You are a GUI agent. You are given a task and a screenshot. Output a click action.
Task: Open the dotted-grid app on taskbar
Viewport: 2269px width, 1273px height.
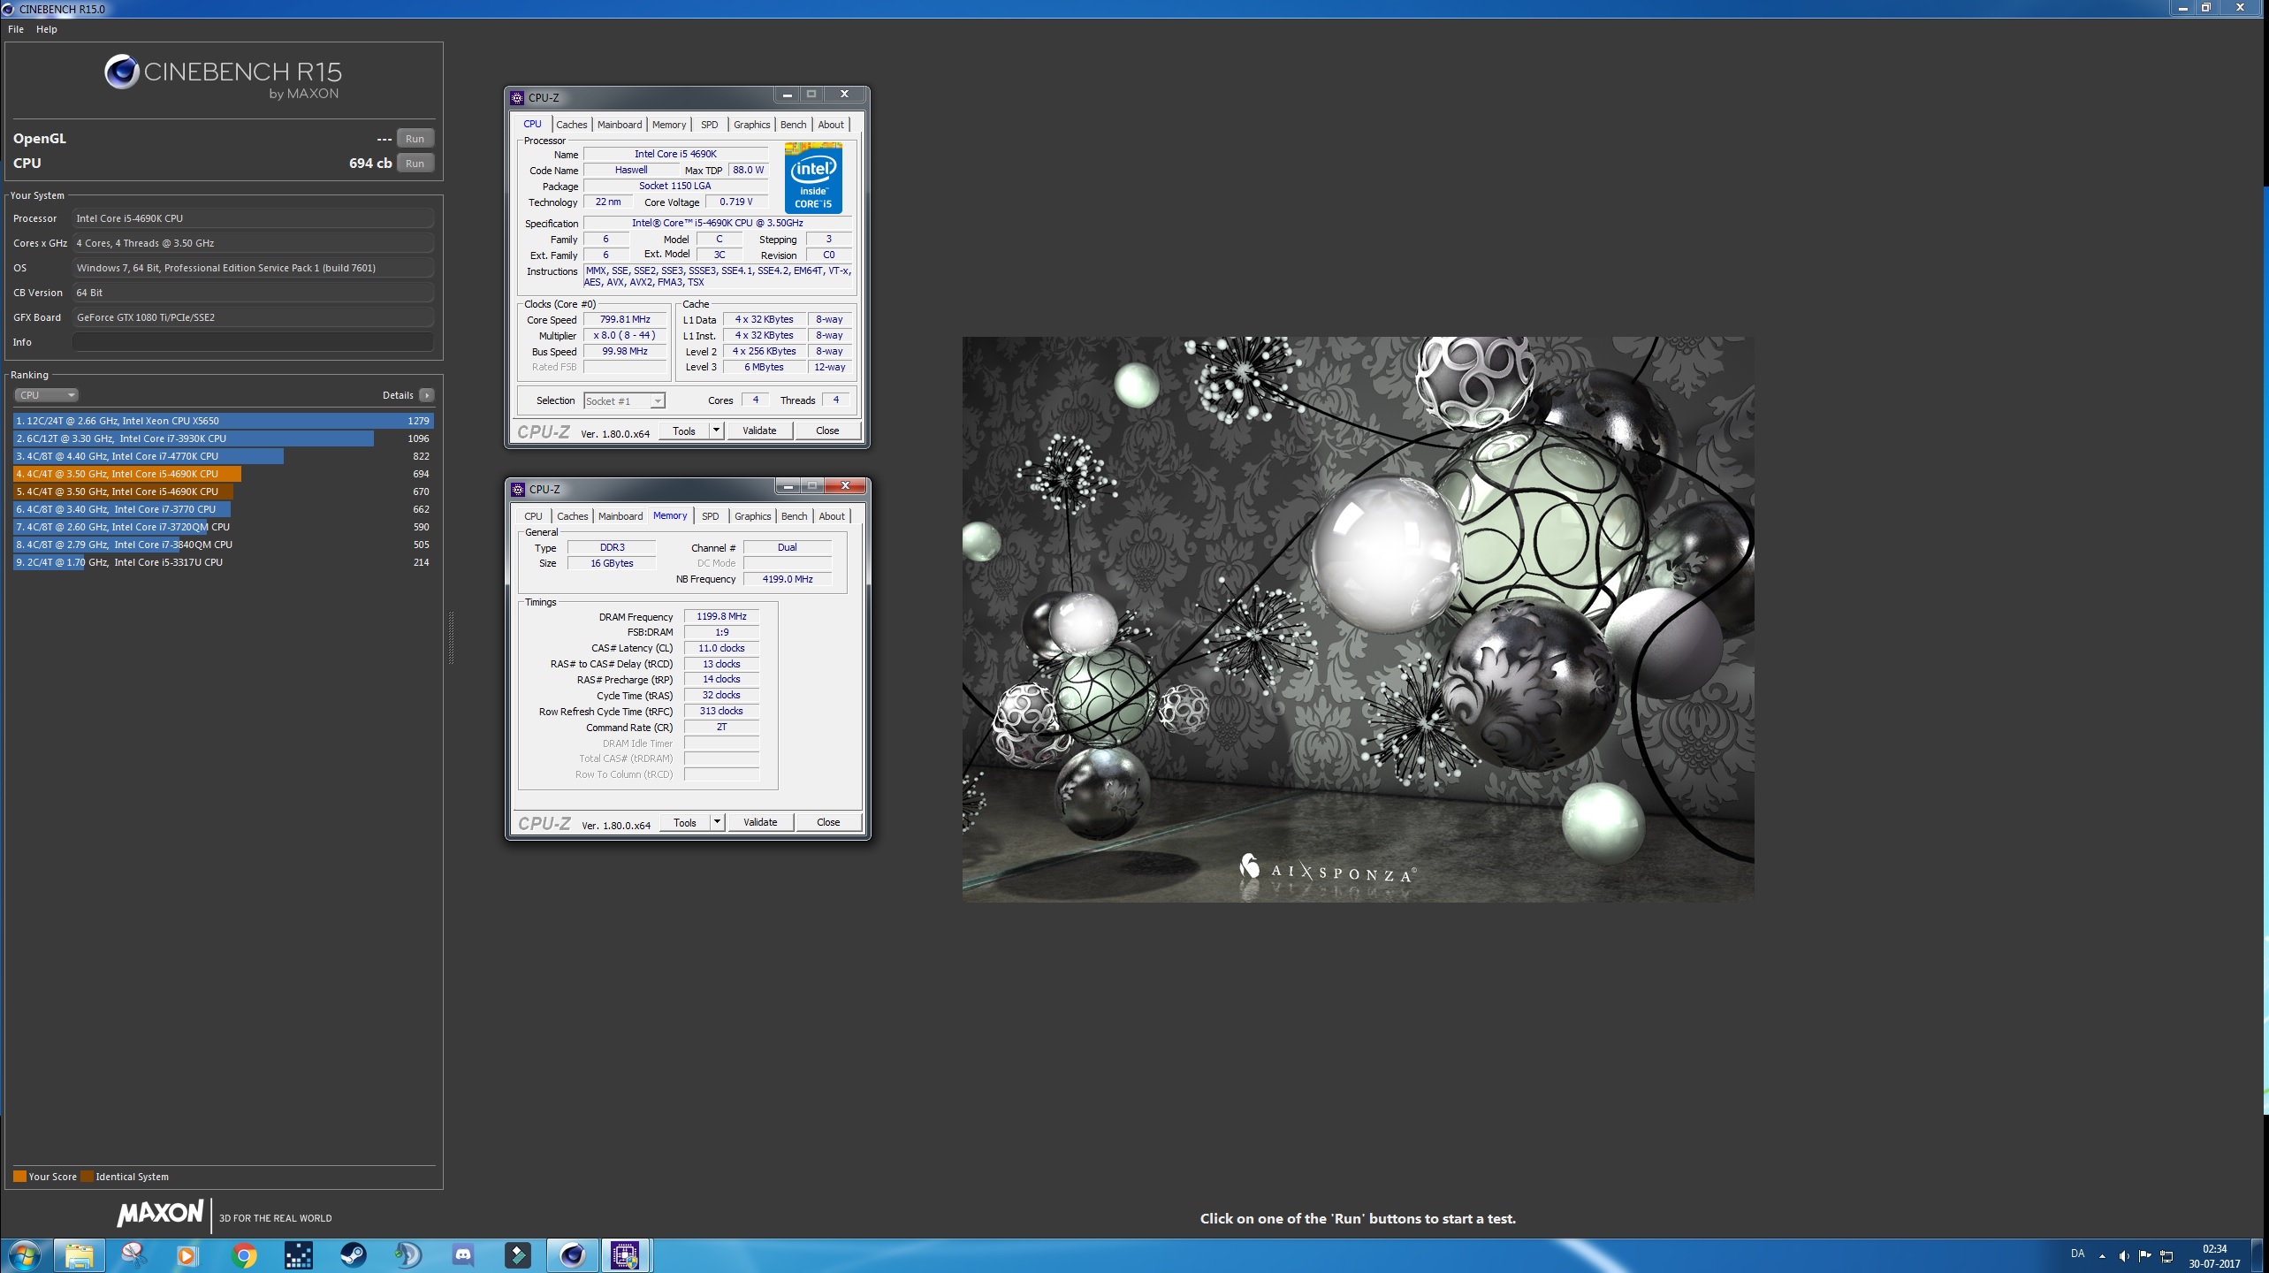(x=299, y=1255)
